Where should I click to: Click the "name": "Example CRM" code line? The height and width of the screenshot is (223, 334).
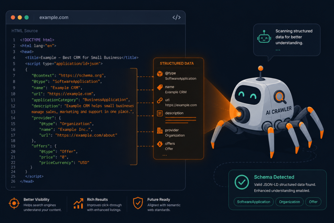pos(57,88)
